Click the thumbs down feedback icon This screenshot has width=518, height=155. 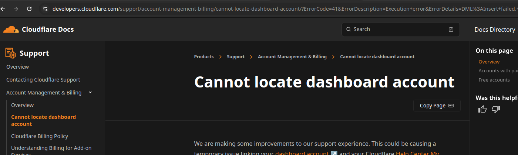point(496,109)
